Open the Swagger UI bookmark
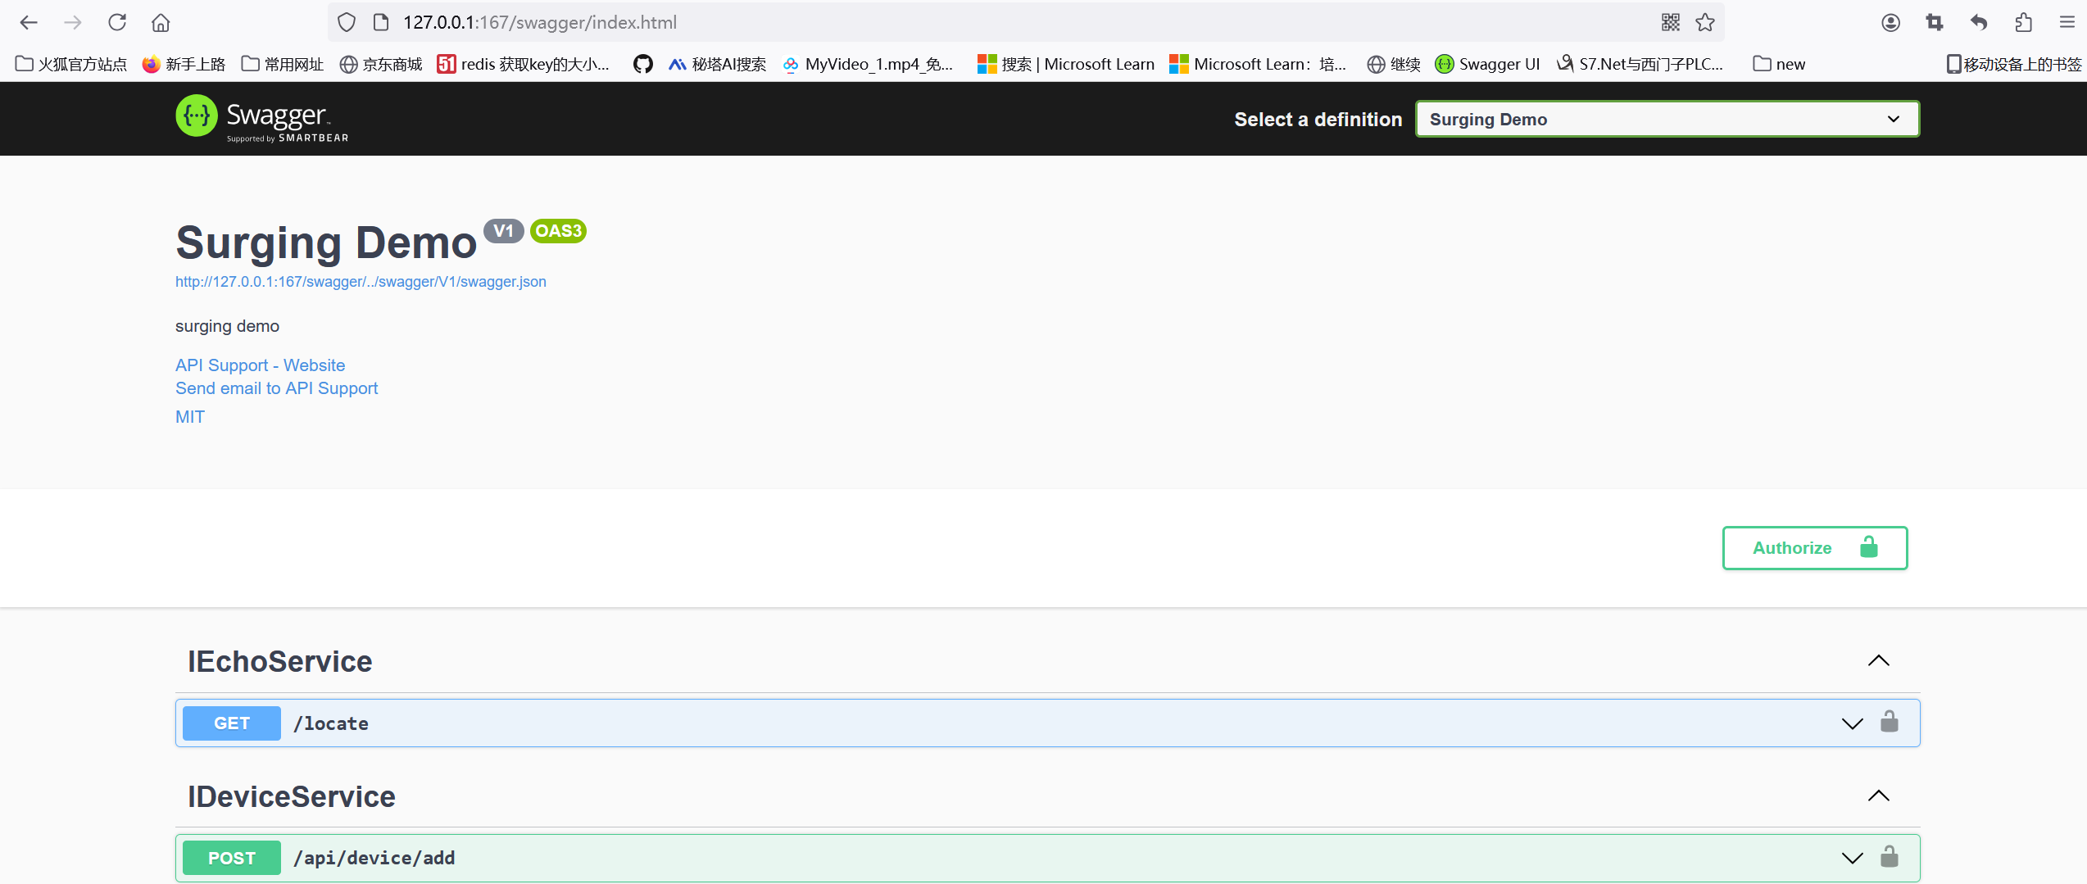The width and height of the screenshot is (2087, 884). (1488, 64)
